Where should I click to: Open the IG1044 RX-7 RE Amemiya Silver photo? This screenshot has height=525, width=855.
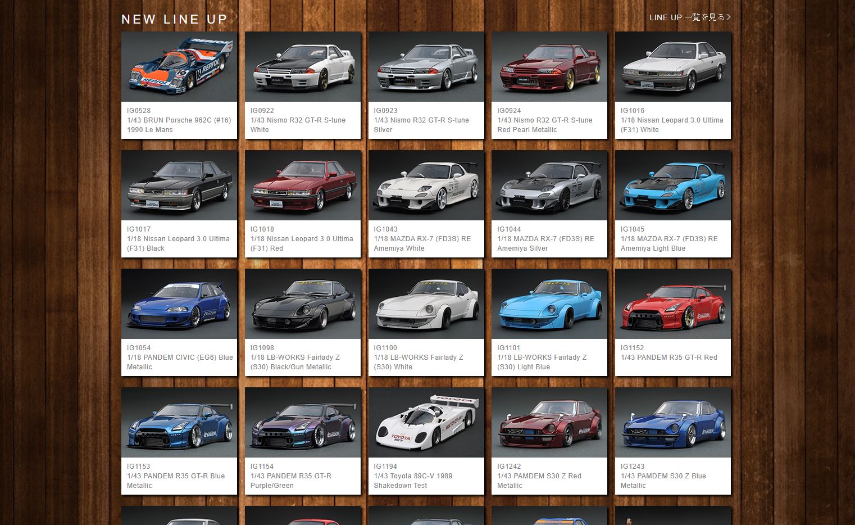coord(549,185)
